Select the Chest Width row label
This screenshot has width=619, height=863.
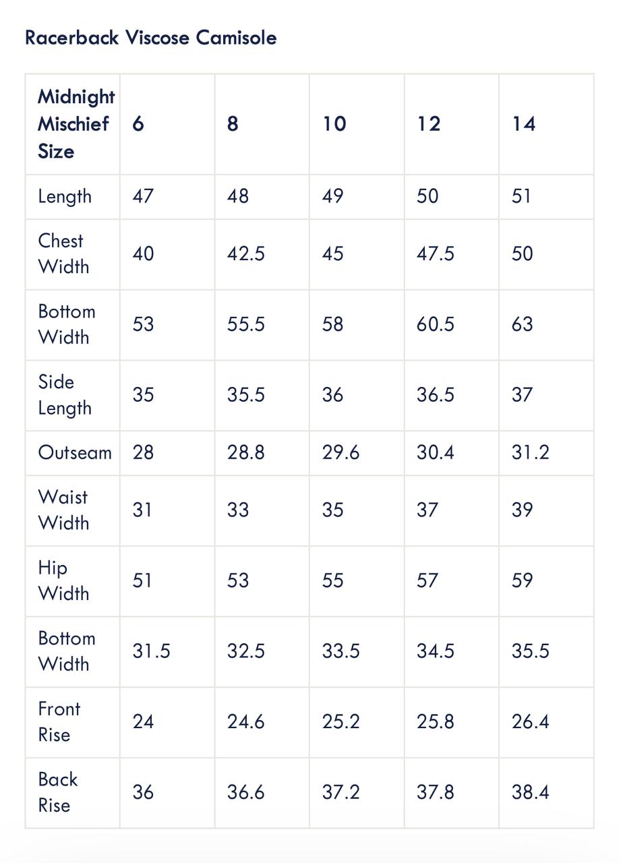63,254
